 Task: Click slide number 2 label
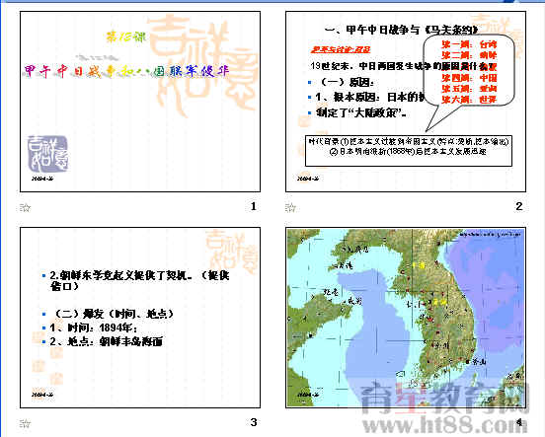pyautogui.click(x=519, y=206)
